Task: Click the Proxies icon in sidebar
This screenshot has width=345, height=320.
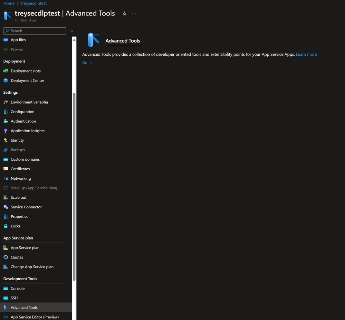Action: pos(6,49)
